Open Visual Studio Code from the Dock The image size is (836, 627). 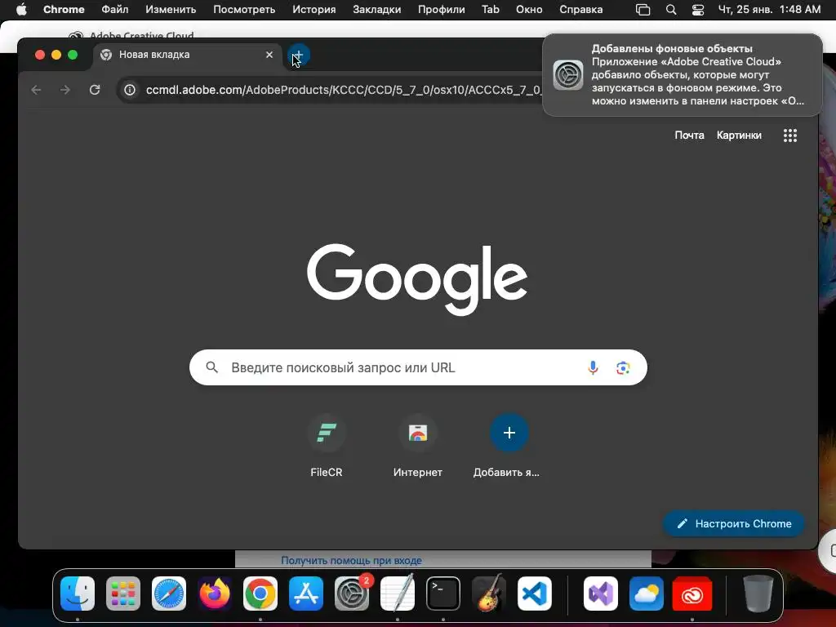[x=534, y=594]
